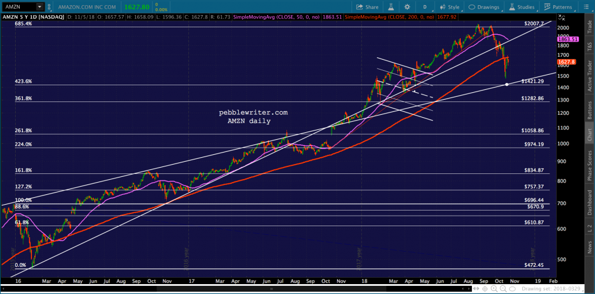Image resolution: width=595 pixels, height=294 pixels.
Task: Click the $757.37 price label
Action: [535, 187]
